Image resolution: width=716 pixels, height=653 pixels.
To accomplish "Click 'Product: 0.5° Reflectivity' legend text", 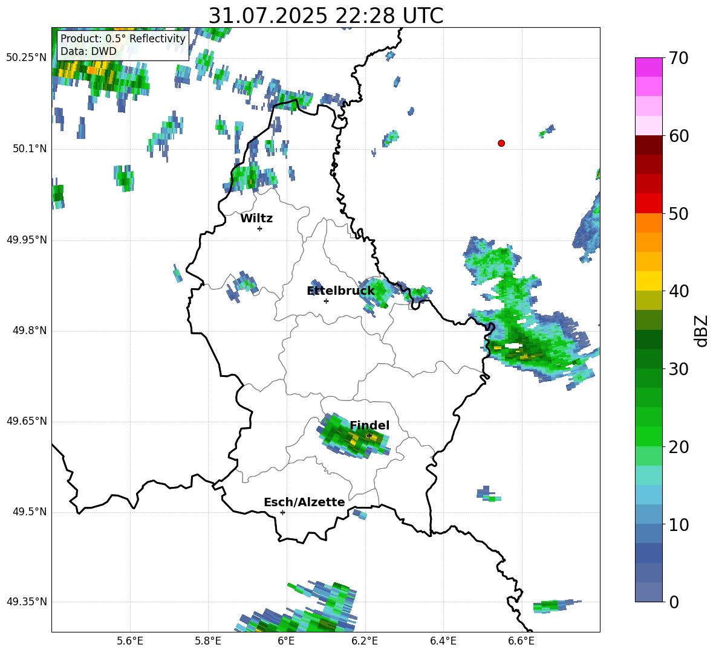I will click(x=123, y=38).
